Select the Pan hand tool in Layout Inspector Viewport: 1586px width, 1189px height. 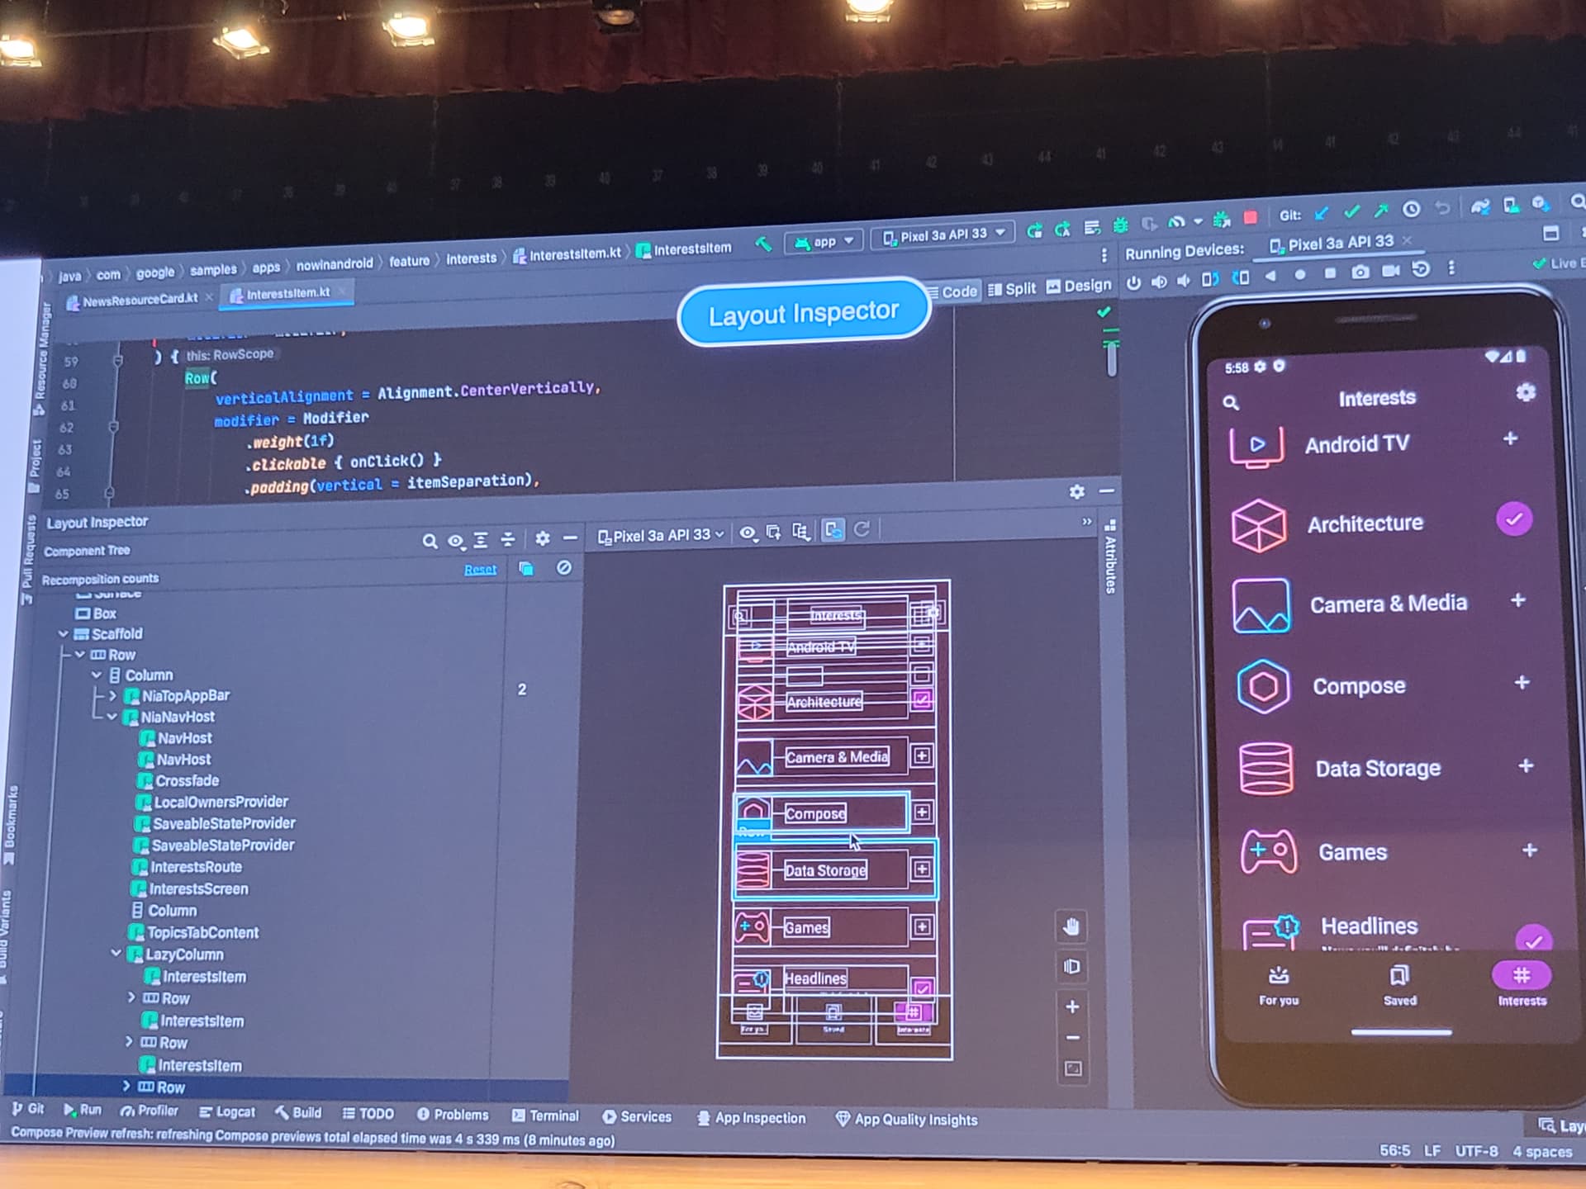pos(1071,926)
